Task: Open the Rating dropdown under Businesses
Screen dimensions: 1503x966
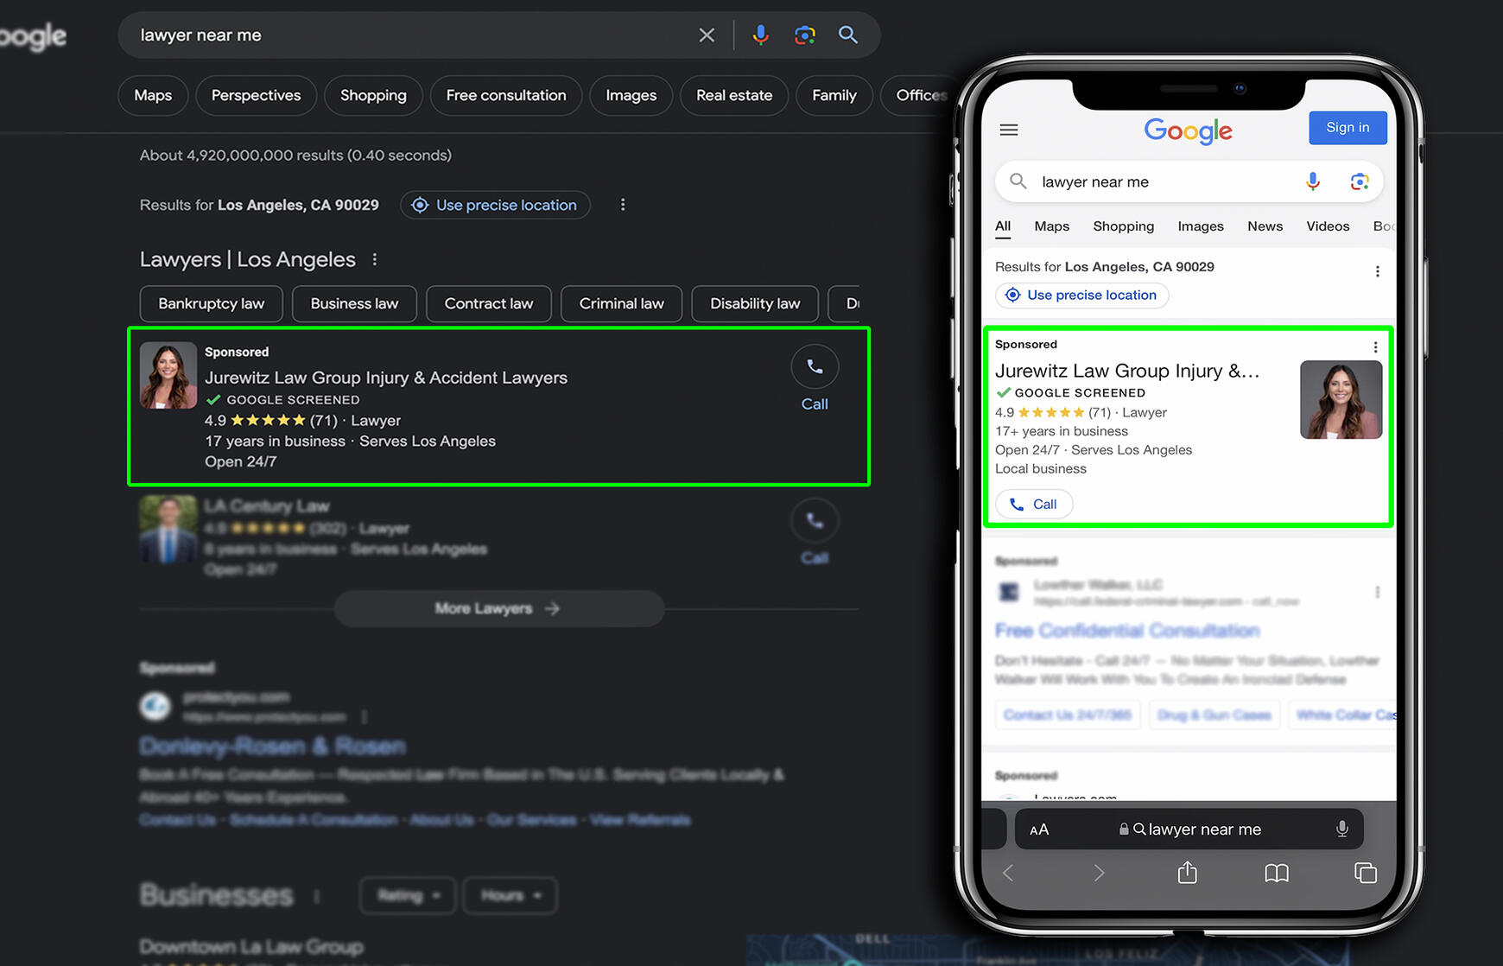Action: pyautogui.click(x=409, y=895)
